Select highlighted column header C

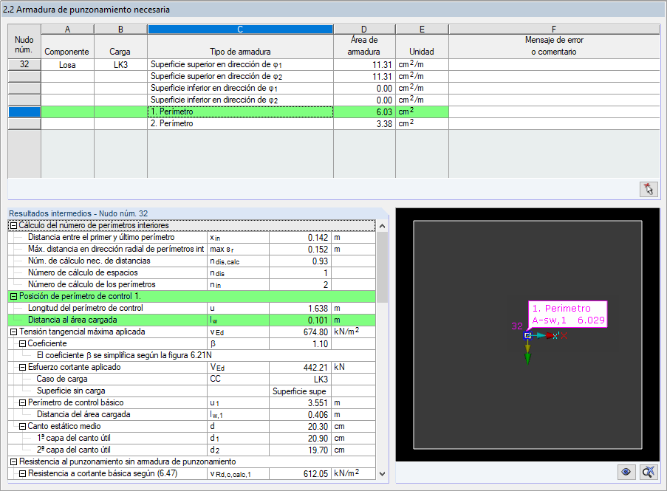click(240, 30)
